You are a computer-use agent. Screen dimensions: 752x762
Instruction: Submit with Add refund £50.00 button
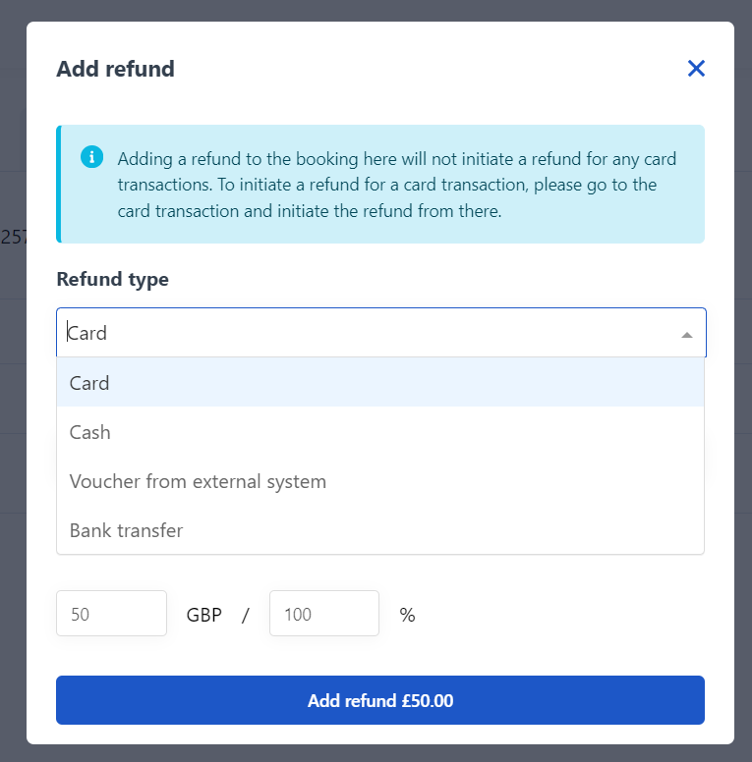click(380, 700)
